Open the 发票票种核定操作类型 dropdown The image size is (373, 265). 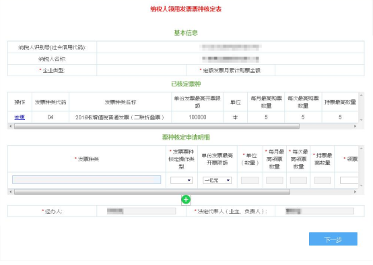(182, 180)
